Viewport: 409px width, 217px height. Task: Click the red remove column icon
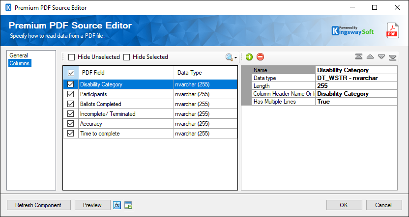point(260,57)
